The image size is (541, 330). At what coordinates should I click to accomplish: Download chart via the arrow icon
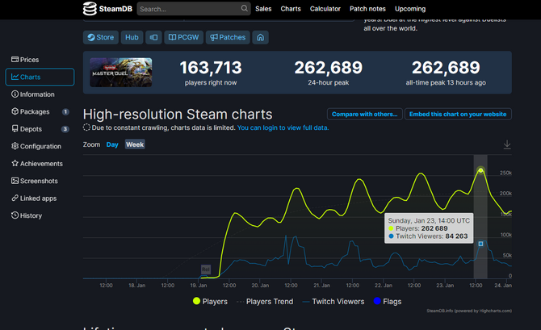tap(506, 144)
